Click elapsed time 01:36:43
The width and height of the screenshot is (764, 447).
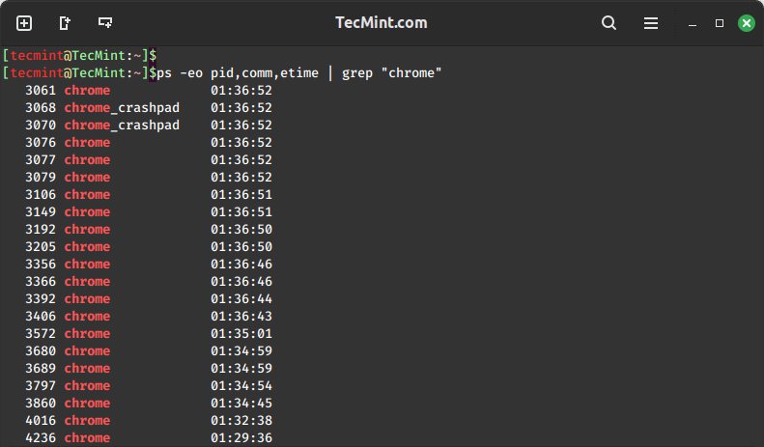click(241, 317)
